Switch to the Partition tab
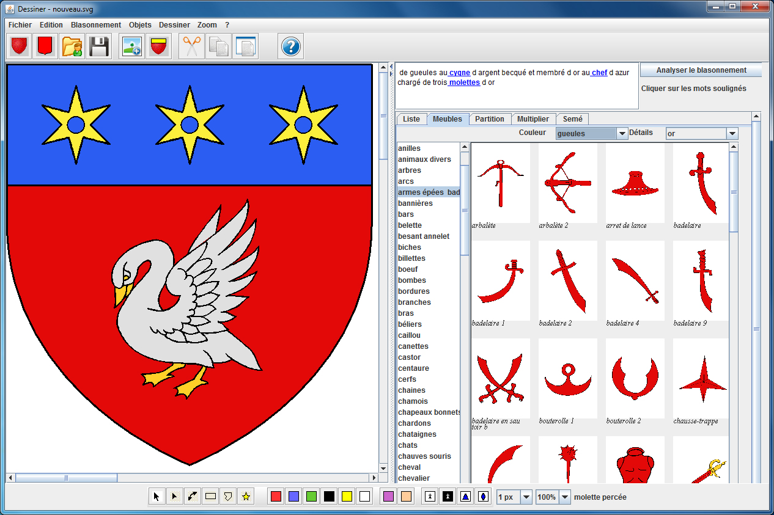 [x=490, y=119]
